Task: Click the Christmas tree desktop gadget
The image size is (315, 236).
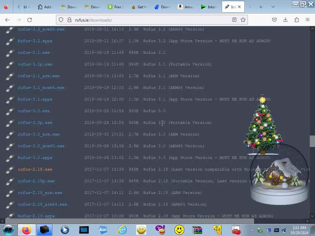Action: 263,125
